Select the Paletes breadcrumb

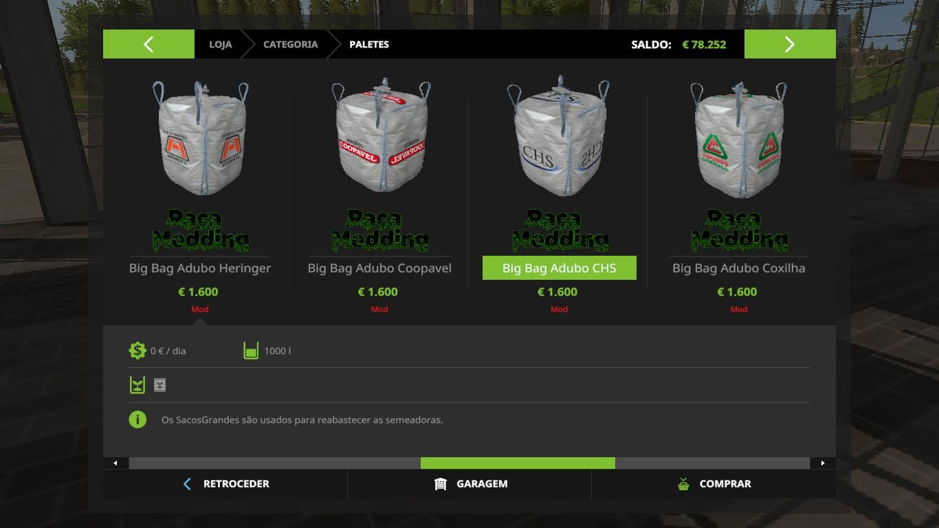pos(369,44)
